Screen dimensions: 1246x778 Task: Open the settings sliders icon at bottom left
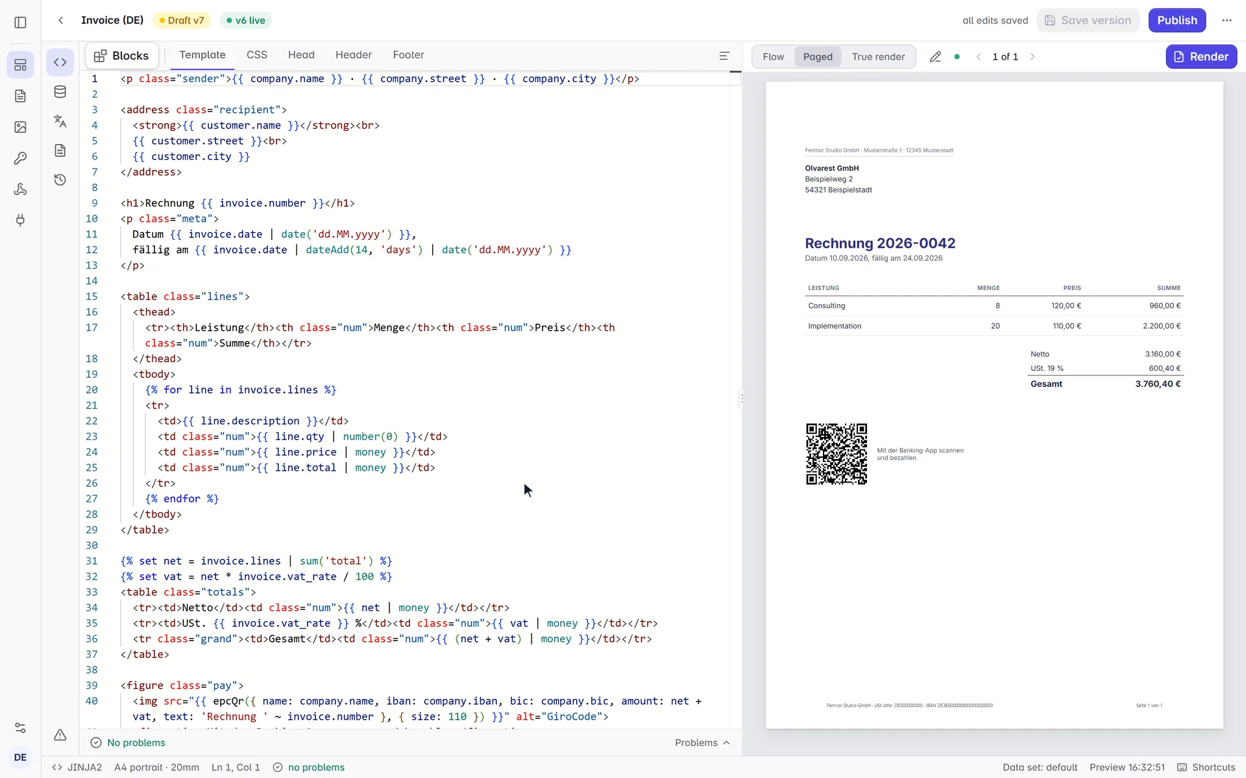pos(20,728)
